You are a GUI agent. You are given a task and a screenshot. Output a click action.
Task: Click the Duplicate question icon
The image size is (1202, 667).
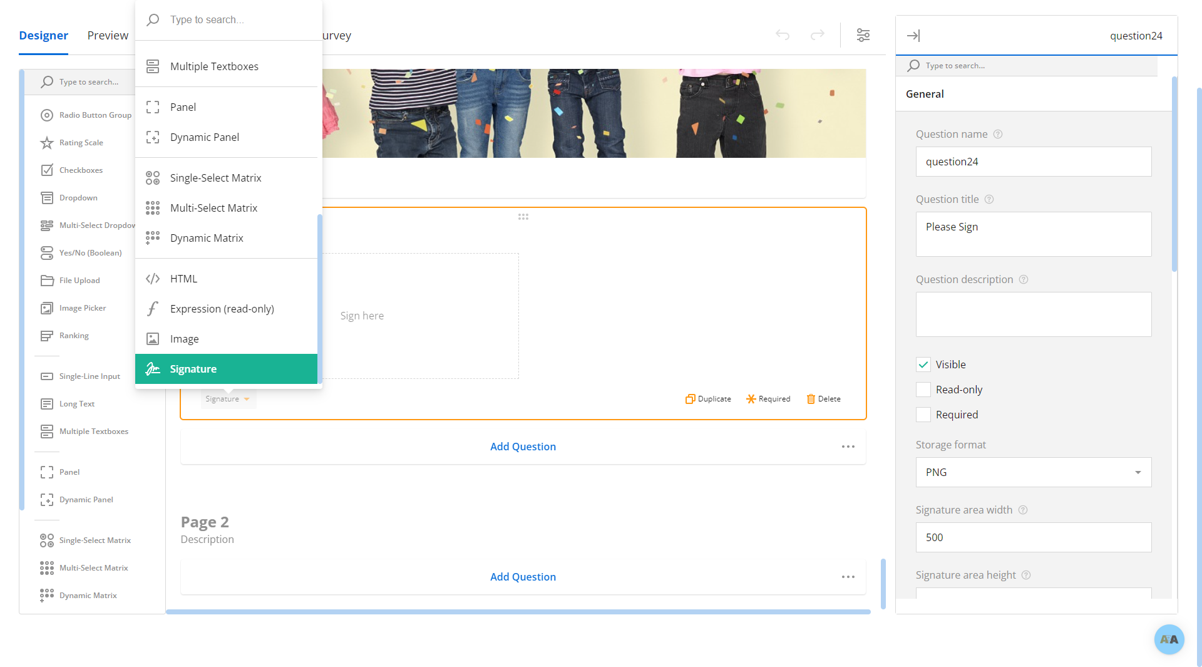(690, 399)
